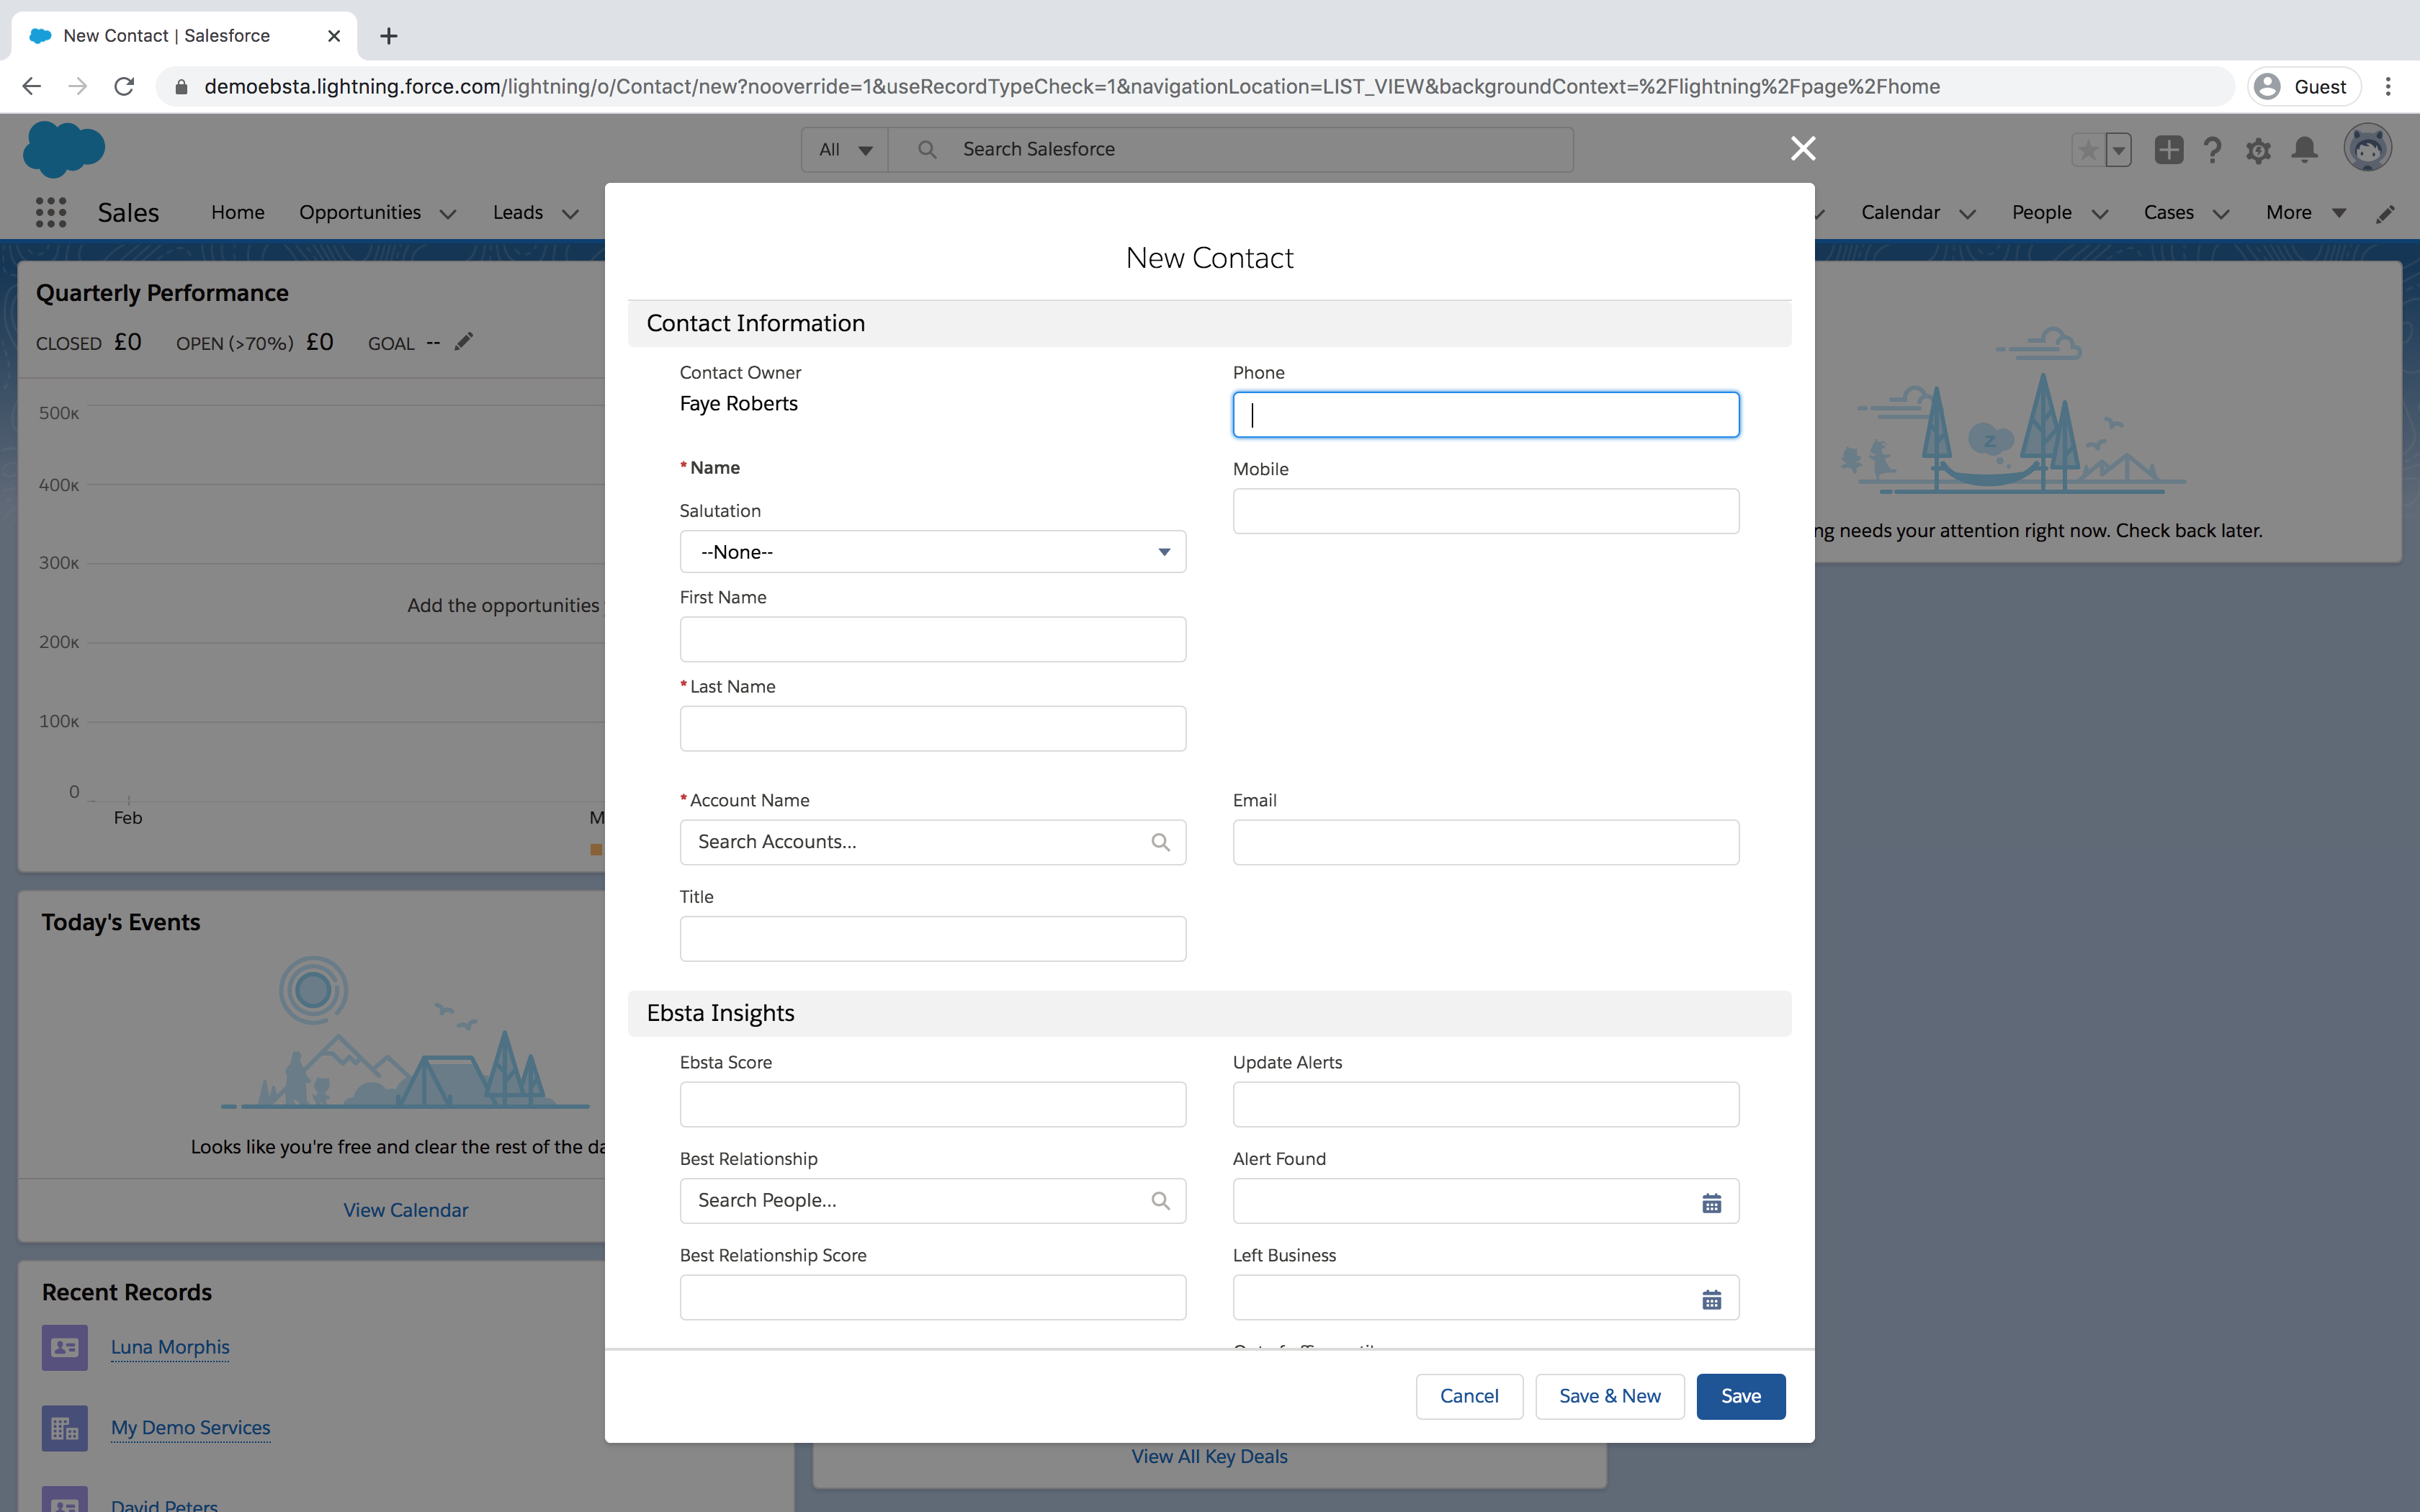Click the Save & New button
The image size is (2420, 1512).
1609,1396
